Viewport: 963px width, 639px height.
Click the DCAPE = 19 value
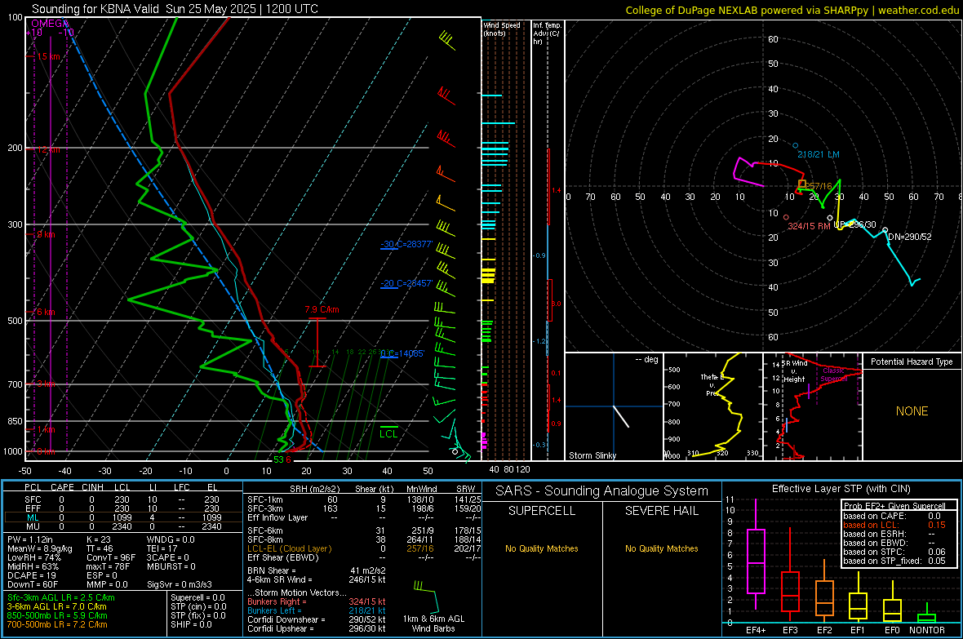32,575
